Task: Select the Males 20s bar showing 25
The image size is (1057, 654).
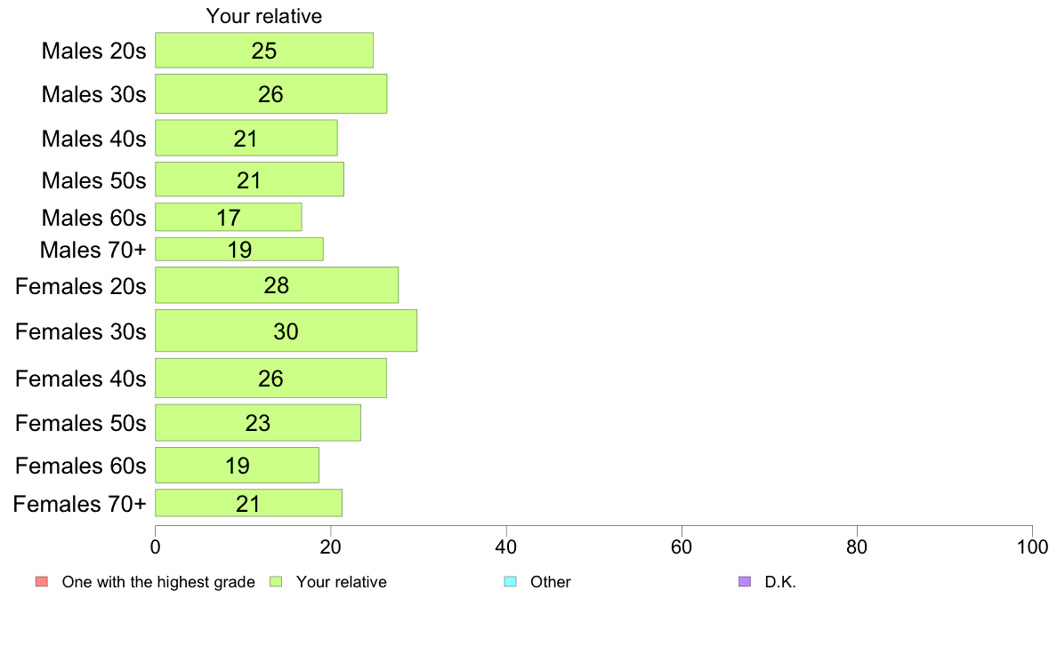Action: coord(264,50)
